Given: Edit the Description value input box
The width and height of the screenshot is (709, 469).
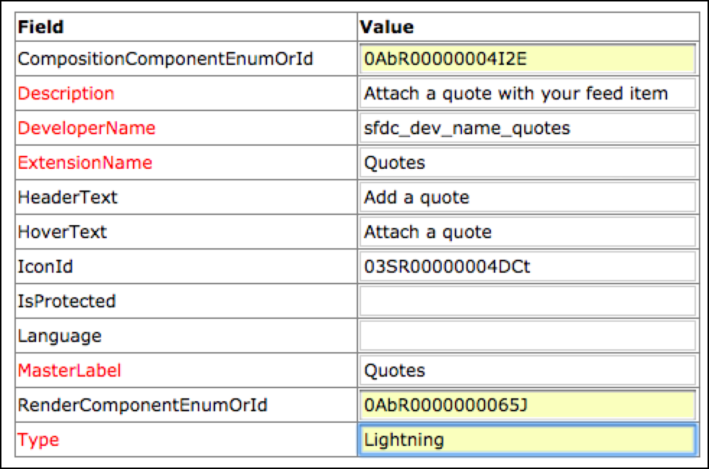Looking at the screenshot, I should 527,94.
